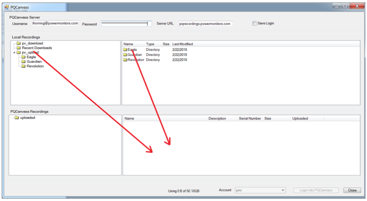Click the Guardian directory icon in file list
367x201 pixels.
point(125,55)
